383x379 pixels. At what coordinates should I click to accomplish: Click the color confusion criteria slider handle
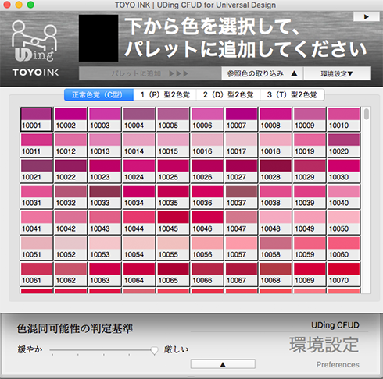(x=154, y=350)
